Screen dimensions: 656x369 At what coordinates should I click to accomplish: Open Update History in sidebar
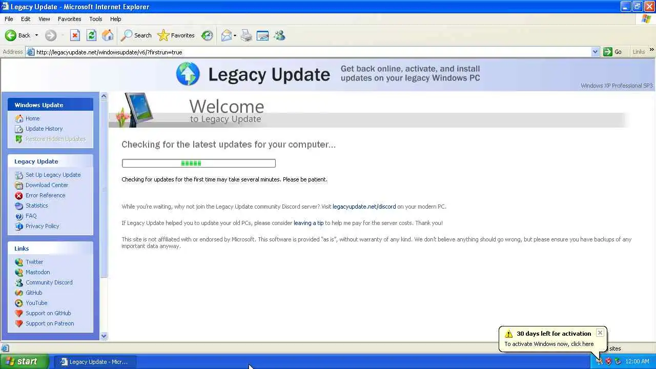[44, 129]
